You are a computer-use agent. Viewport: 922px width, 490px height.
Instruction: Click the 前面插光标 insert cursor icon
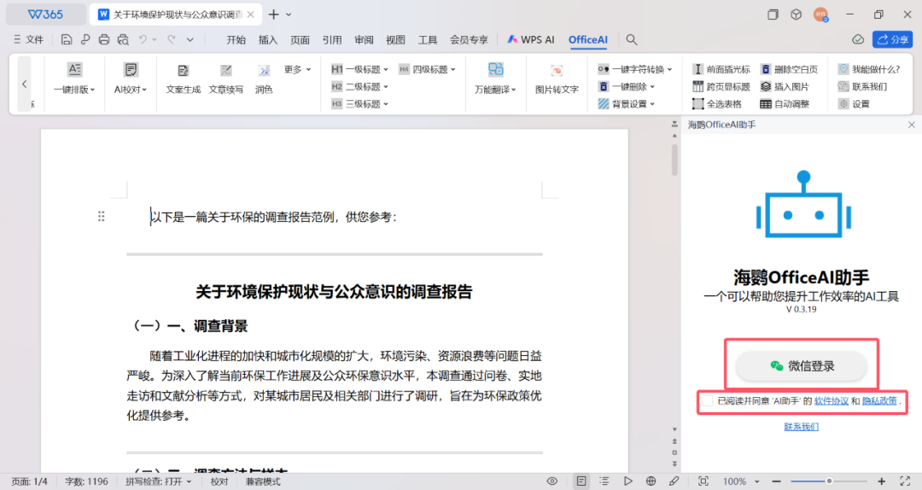tap(697, 69)
